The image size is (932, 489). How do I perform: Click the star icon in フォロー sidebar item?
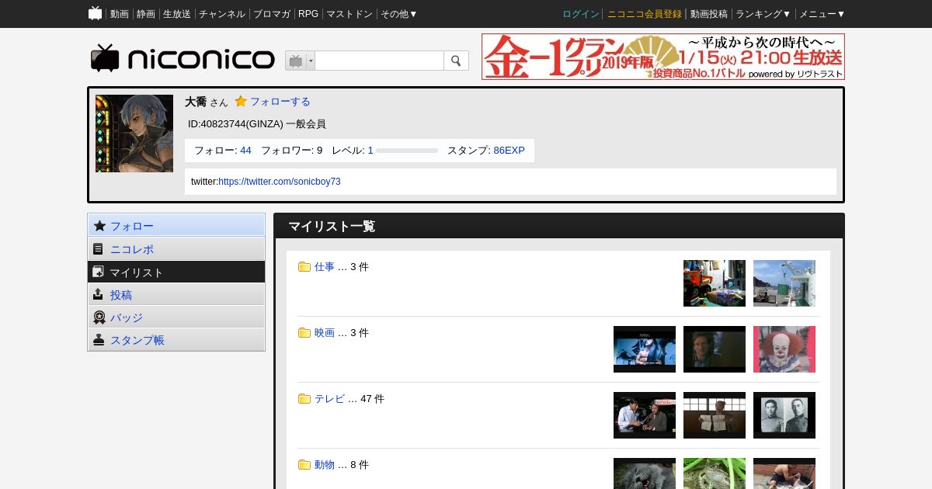coord(99,226)
